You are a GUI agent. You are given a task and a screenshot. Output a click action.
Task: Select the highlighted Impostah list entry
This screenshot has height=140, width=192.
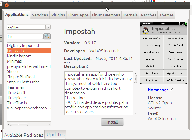coord(29,51)
